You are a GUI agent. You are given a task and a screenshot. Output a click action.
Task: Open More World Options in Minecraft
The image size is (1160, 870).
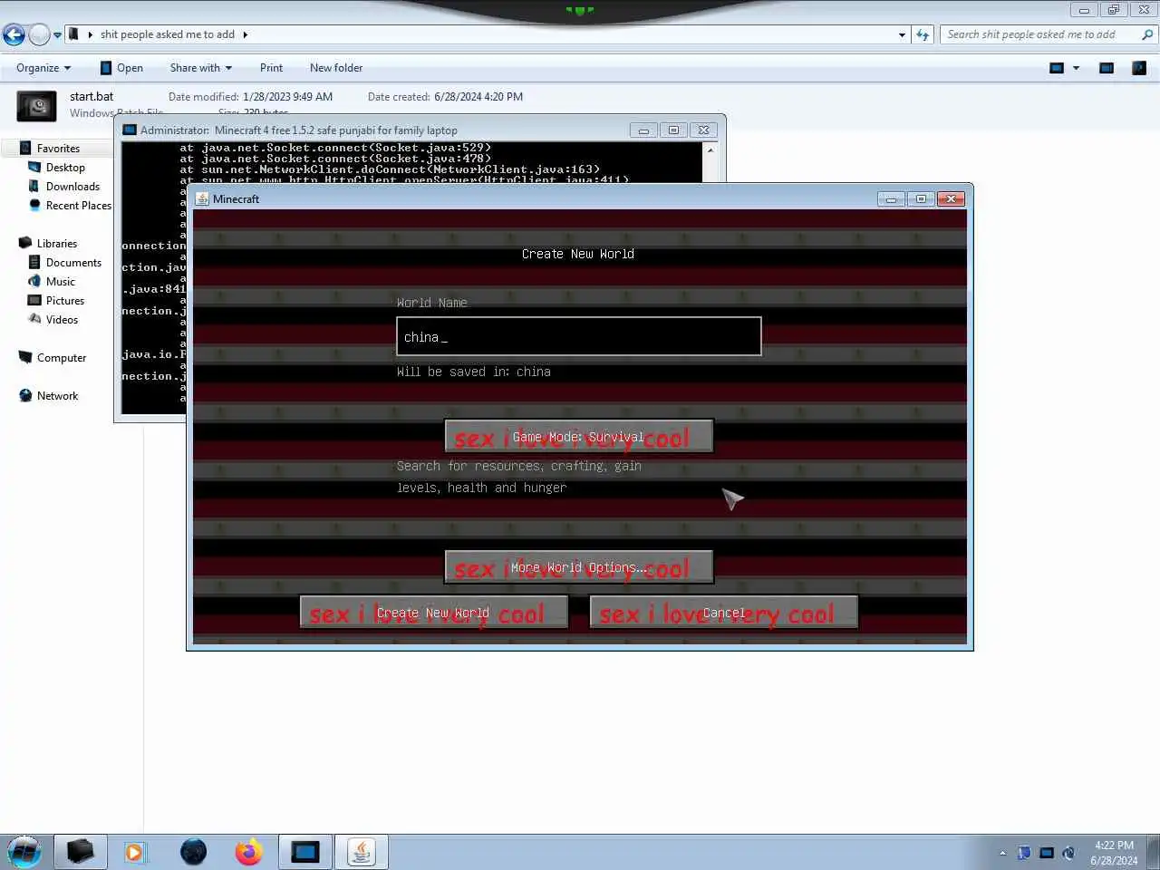tap(579, 567)
